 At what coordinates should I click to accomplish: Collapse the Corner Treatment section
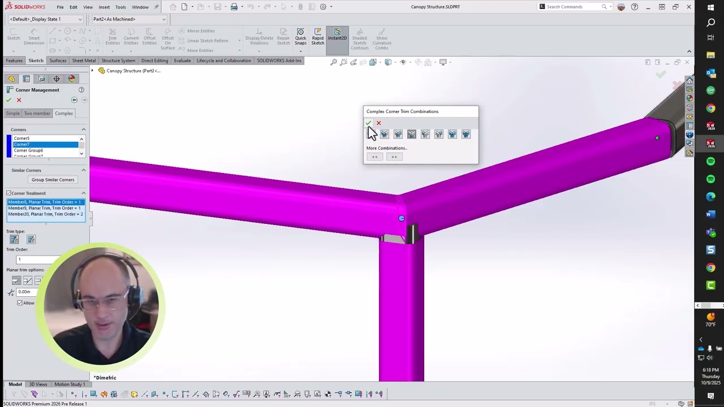(83, 193)
